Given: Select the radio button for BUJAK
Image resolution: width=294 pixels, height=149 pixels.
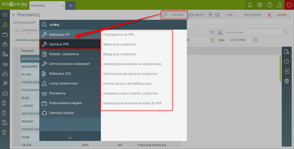Looking at the screenshot, I should point(16,74).
